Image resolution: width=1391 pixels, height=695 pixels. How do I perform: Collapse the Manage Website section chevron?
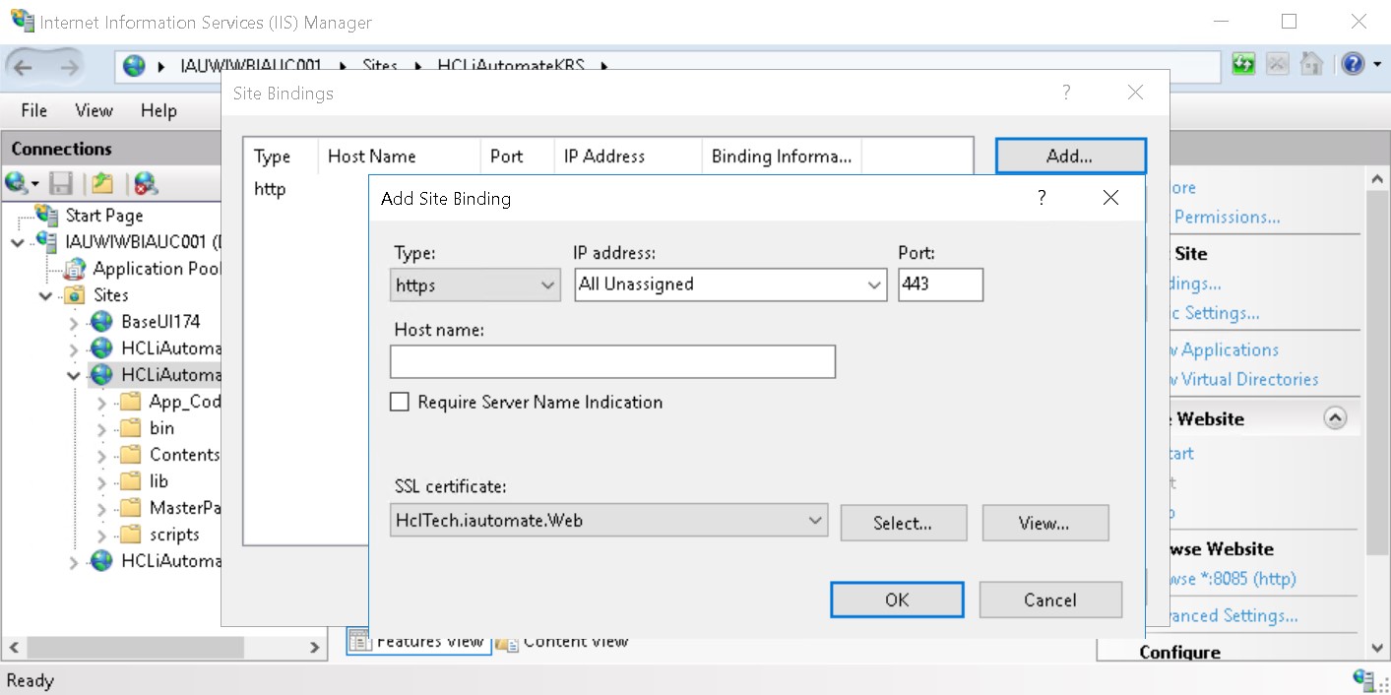[1335, 418]
